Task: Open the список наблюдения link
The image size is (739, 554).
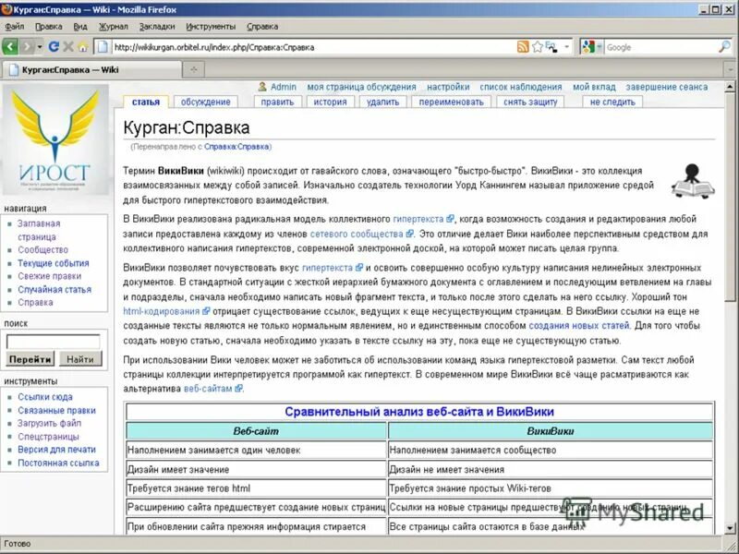Action: [521, 87]
